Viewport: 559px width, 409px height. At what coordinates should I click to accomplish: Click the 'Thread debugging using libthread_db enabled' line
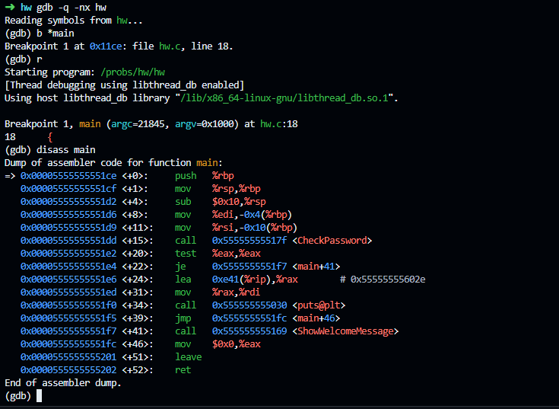click(124, 85)
